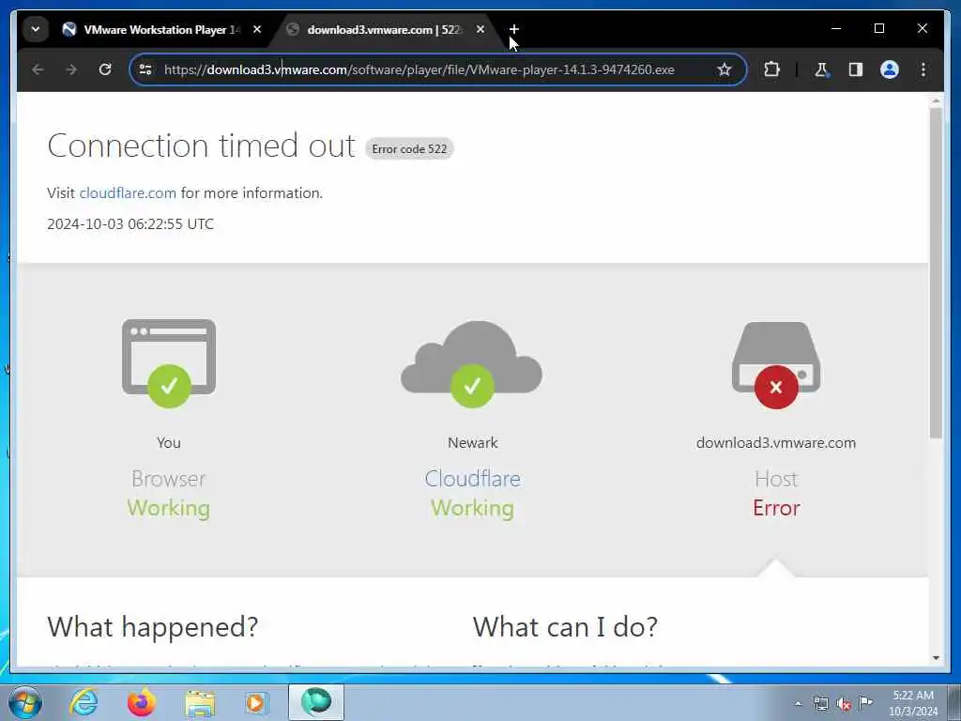Click the Error code 522 badge
961x721 pixels.
pos(409,149)
